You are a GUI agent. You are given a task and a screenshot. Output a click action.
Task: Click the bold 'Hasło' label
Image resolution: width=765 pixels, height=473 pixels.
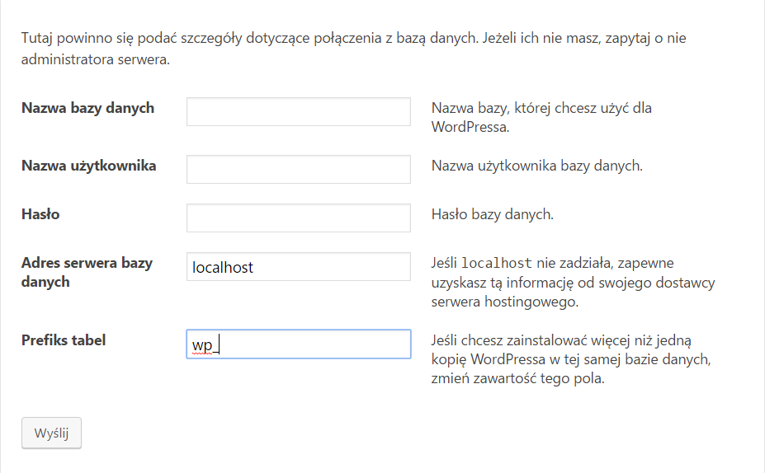tap(40, 214)
